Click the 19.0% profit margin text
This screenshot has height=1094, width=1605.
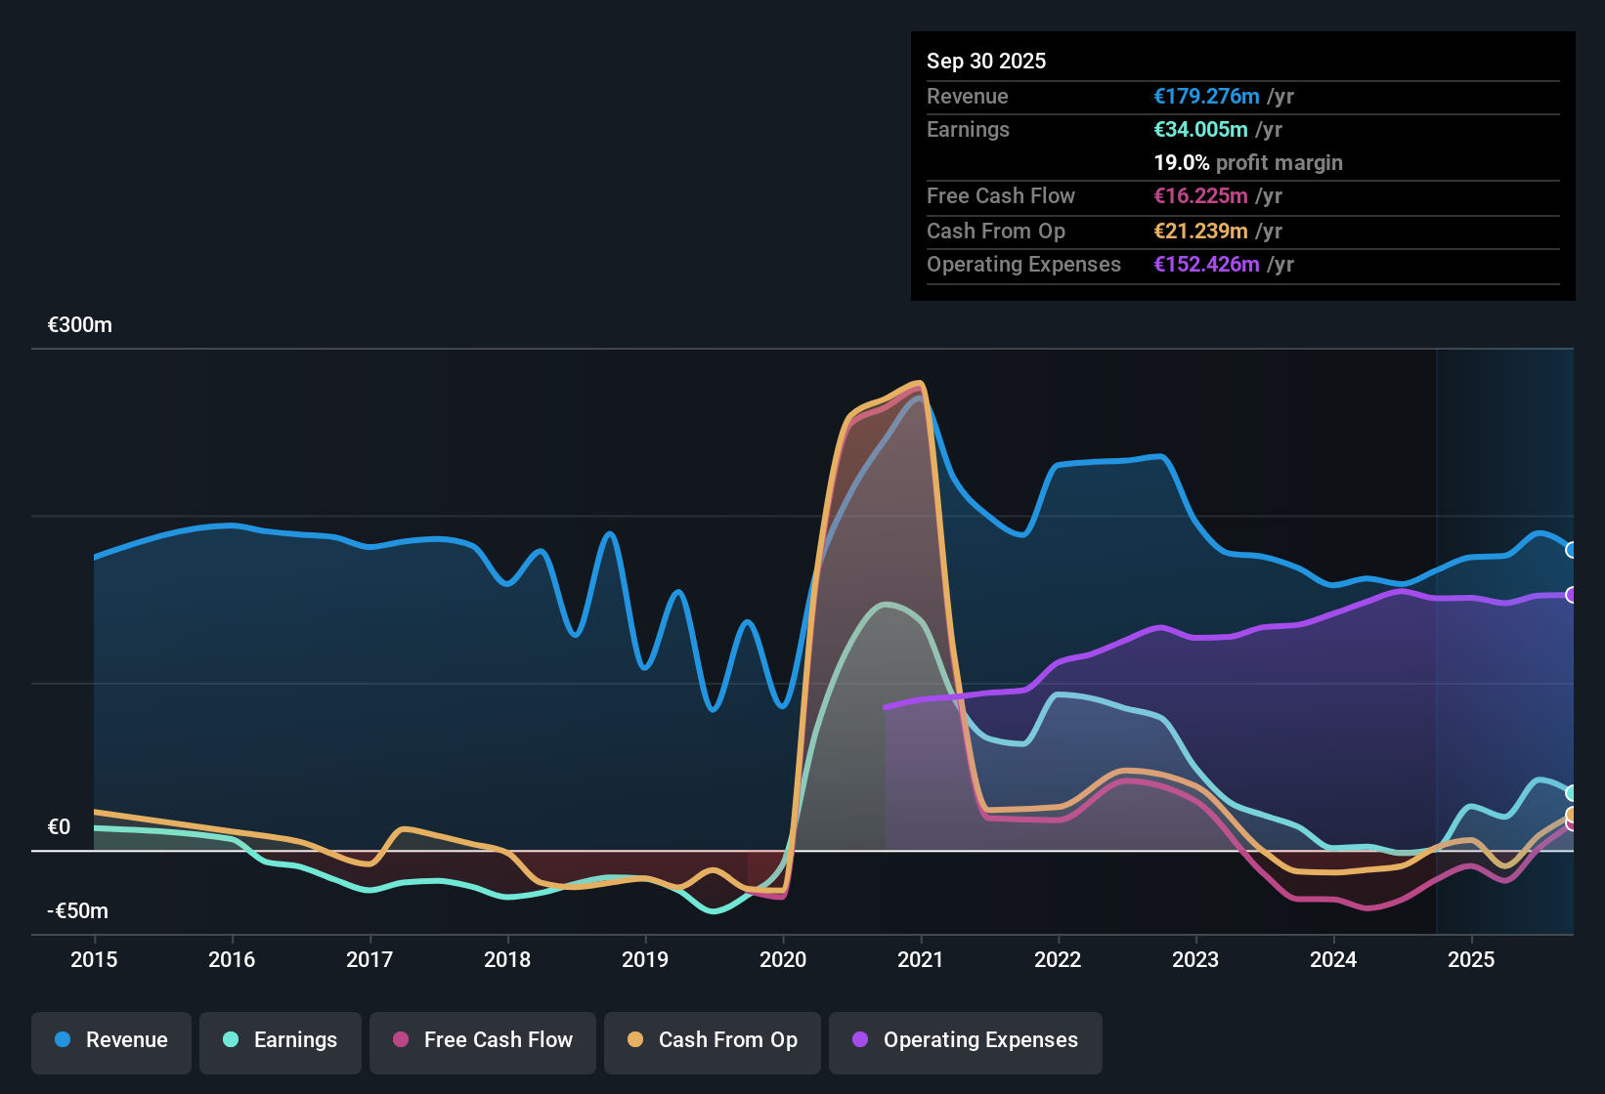click(x=1248, y=162)
